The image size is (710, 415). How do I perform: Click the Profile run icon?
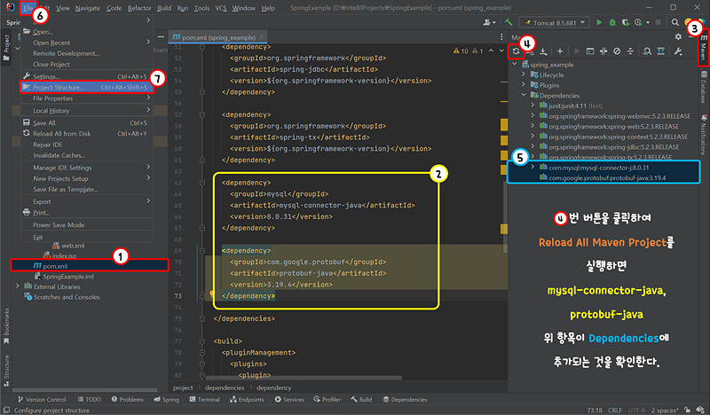pos(638,22)
